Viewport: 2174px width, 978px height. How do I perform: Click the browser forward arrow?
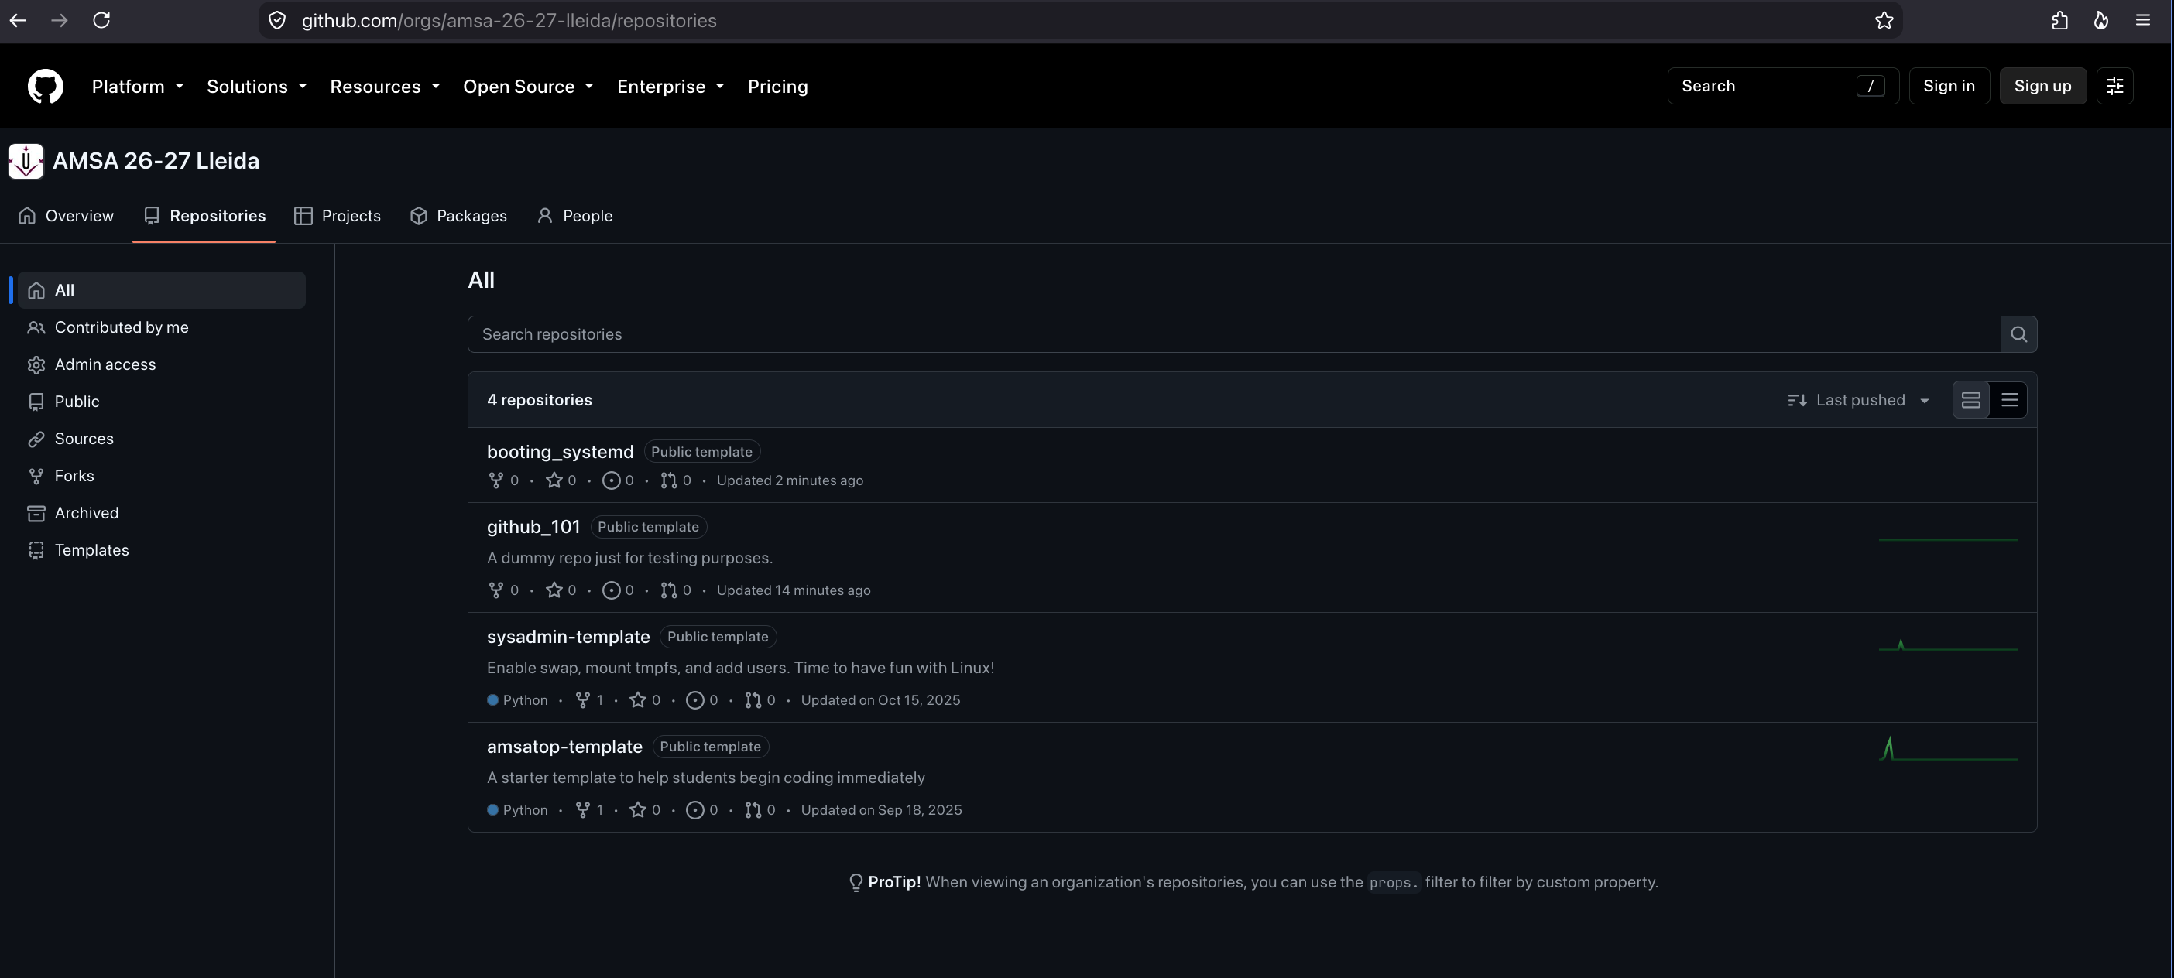(59, 20)
